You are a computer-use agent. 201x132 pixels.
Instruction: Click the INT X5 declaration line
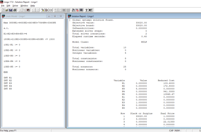click(x=8, y=89)
